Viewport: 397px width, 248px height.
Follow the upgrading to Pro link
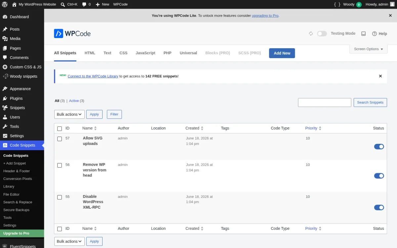click(265, 16)
